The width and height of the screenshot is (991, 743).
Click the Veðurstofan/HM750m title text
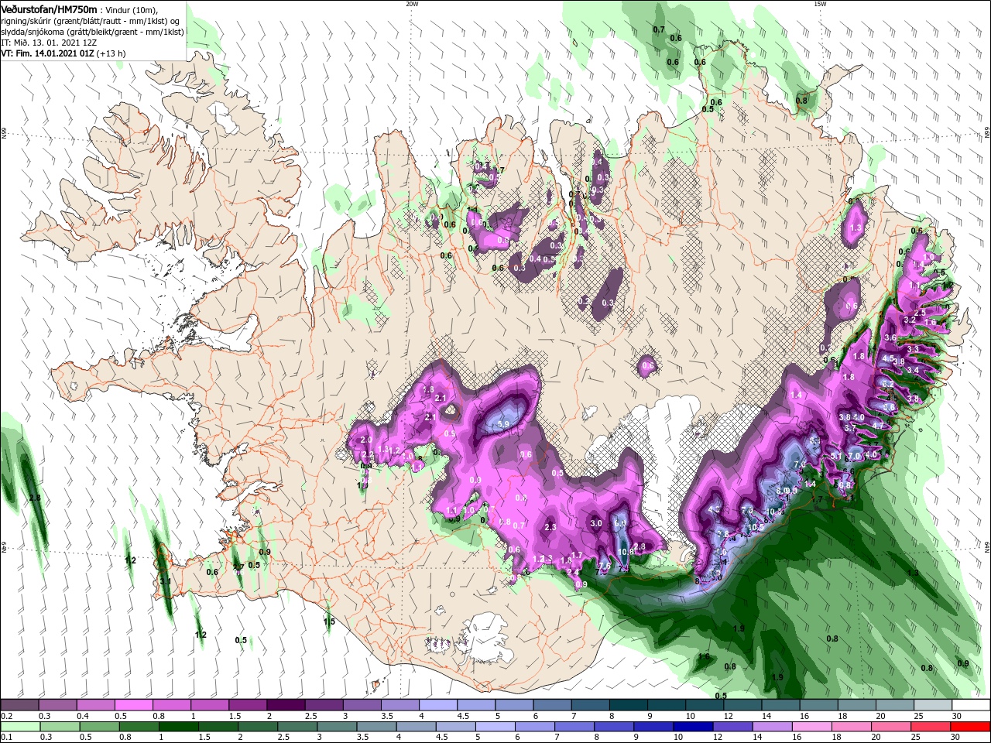pos(49,9)
